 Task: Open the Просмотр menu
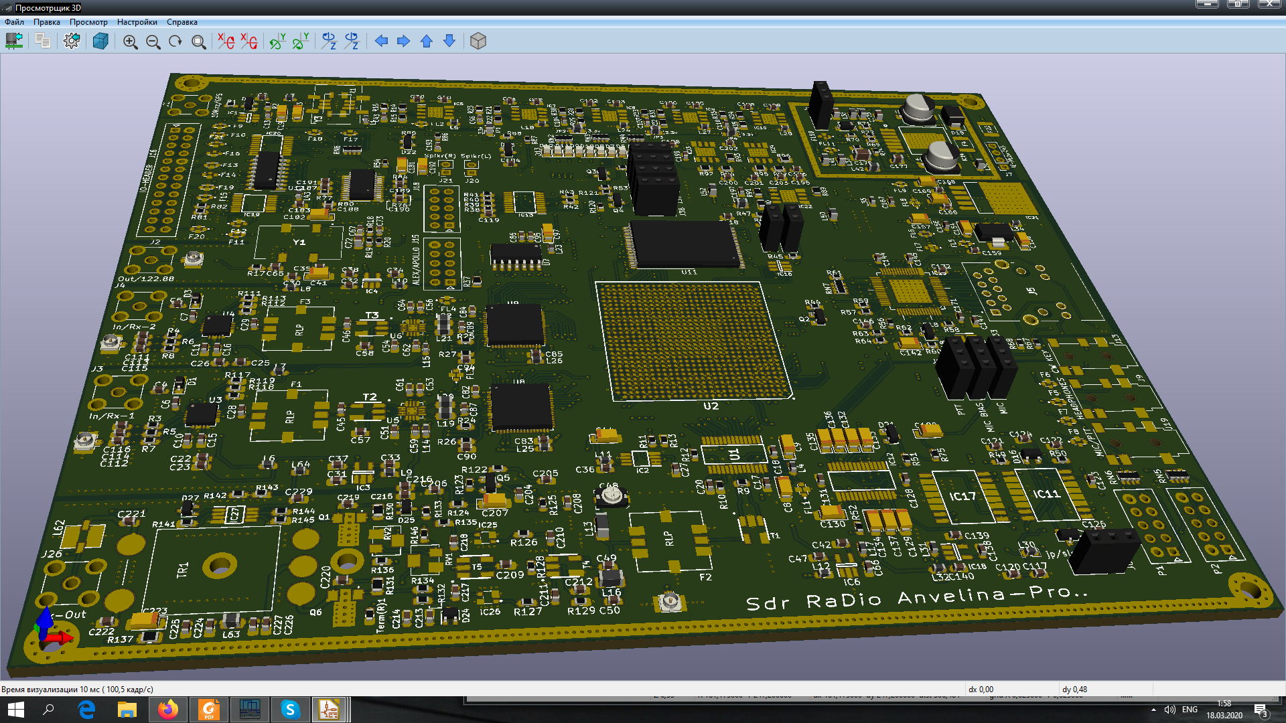88,22
